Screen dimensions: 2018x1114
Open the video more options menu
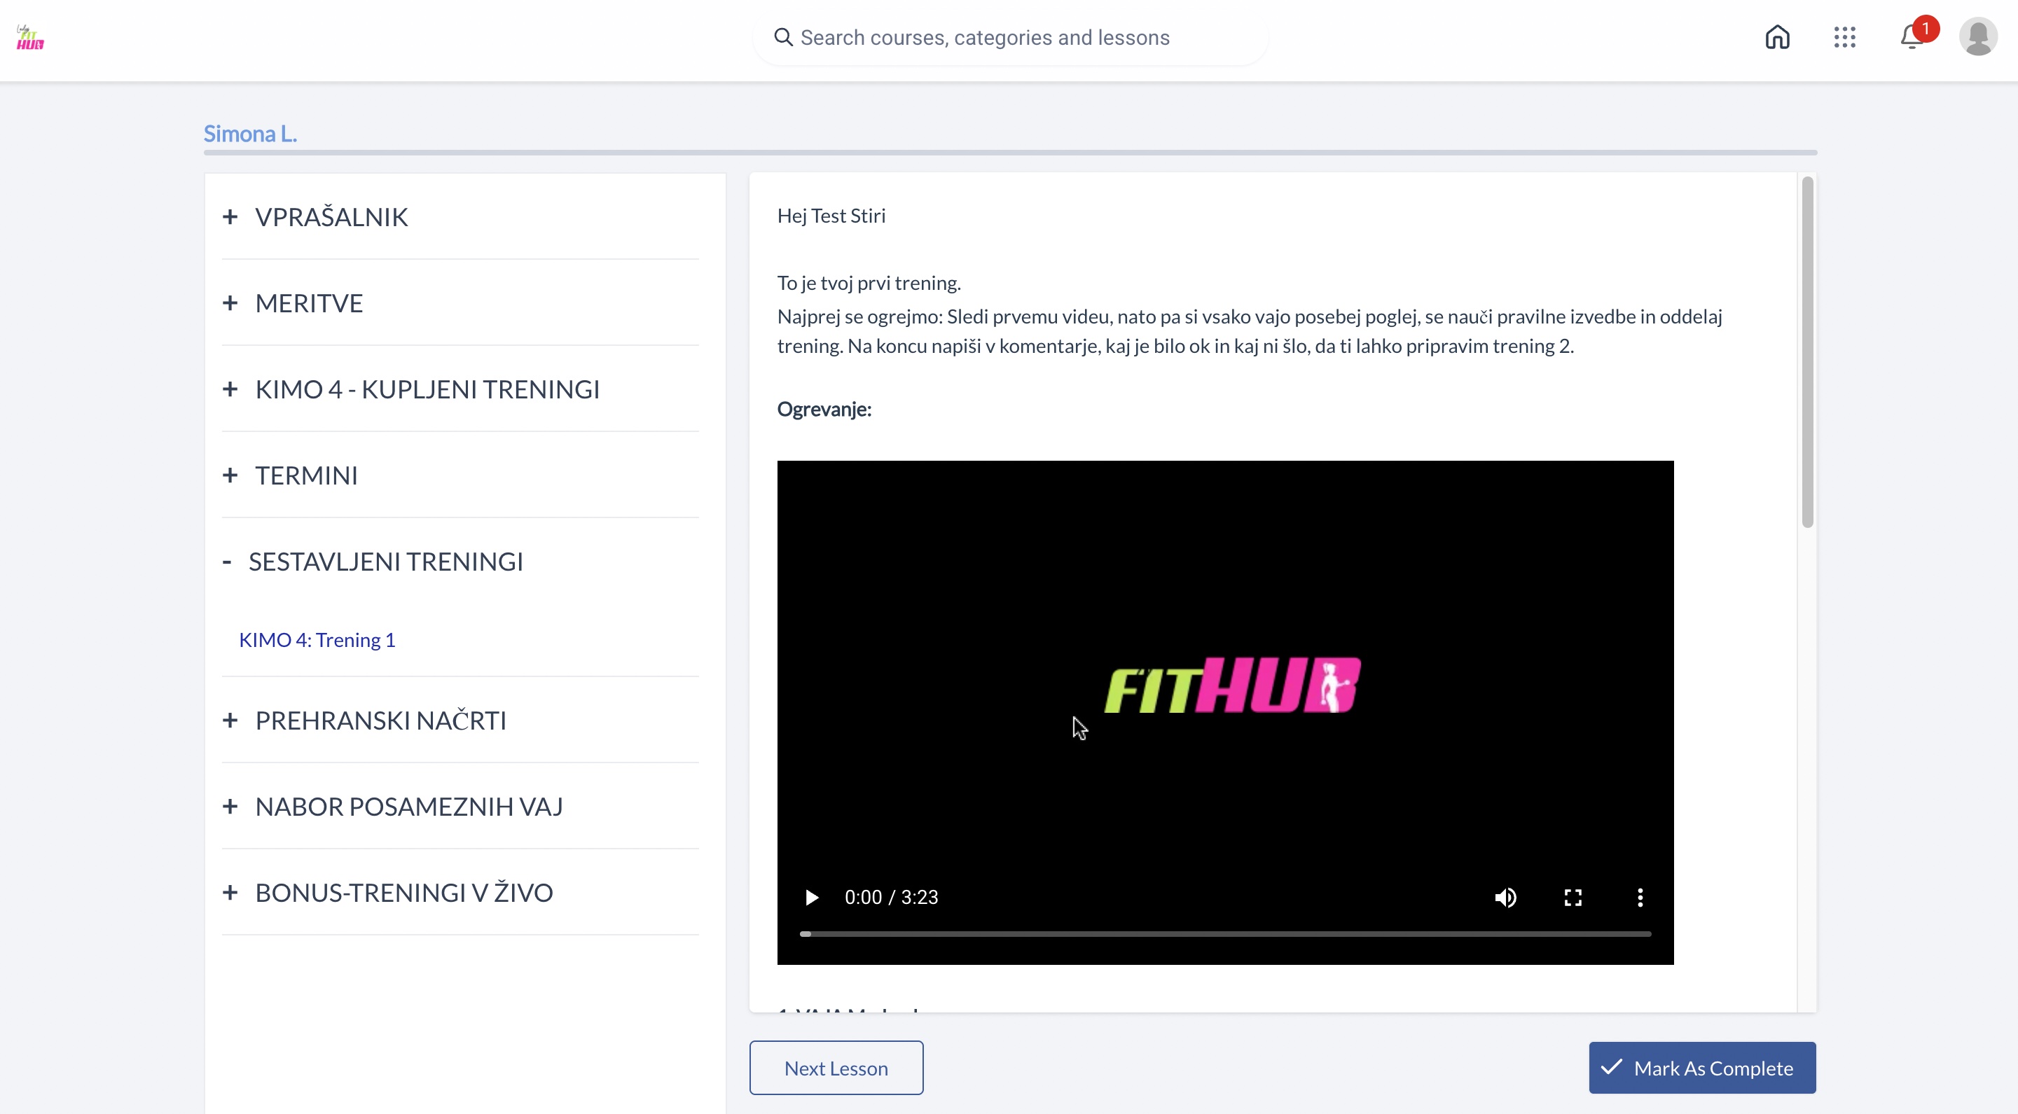1640,897
